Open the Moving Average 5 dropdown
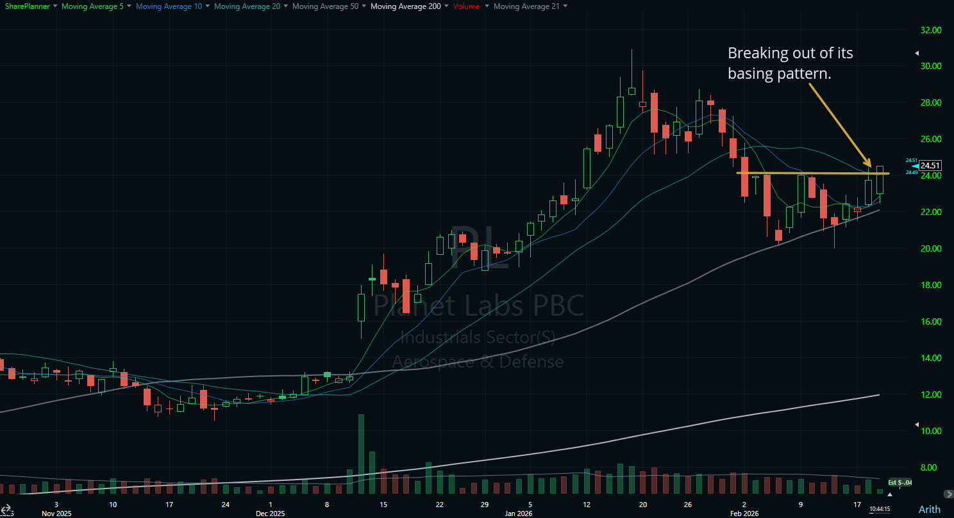954x518 pixels. [130, 6]
